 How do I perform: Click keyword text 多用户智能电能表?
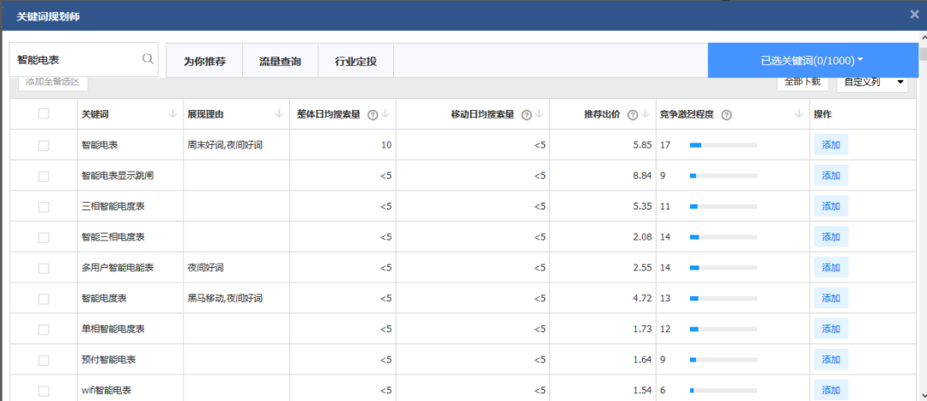point(118,268)
